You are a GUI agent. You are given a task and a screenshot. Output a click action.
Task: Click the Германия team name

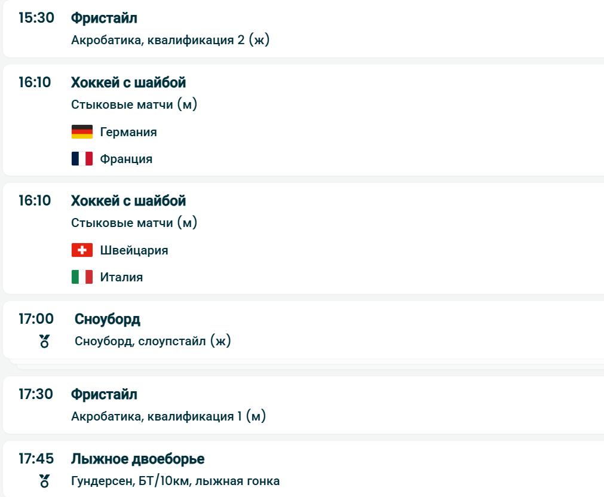click(128, 132)
